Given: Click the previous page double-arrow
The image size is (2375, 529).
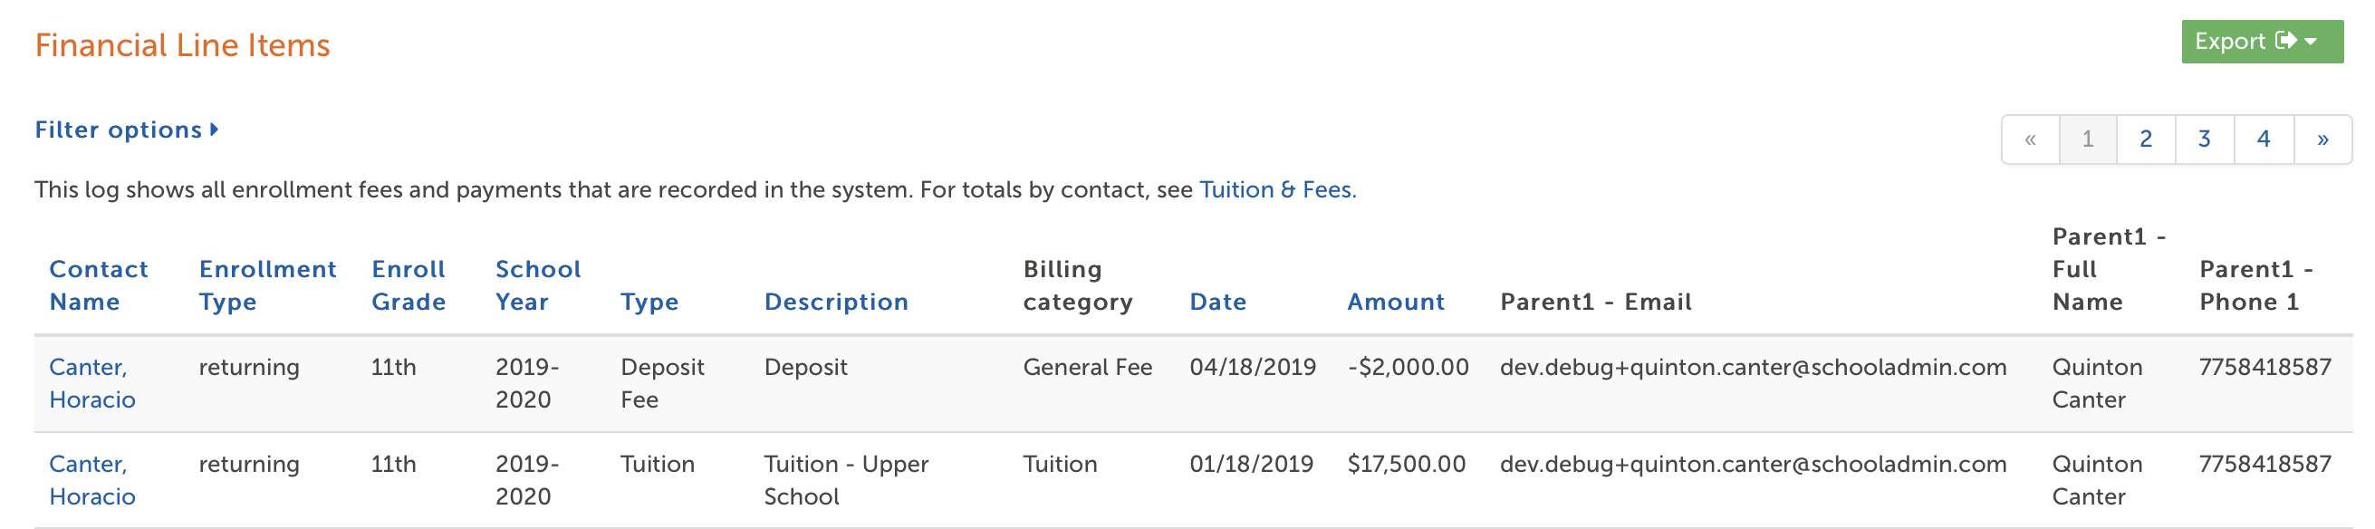Looking at the screenshot, I should 2030,139.
